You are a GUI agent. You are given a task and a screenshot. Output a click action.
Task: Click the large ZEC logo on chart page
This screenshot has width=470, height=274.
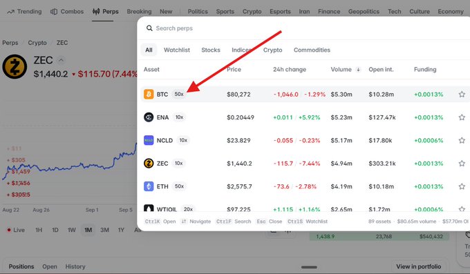coord(15,66)
